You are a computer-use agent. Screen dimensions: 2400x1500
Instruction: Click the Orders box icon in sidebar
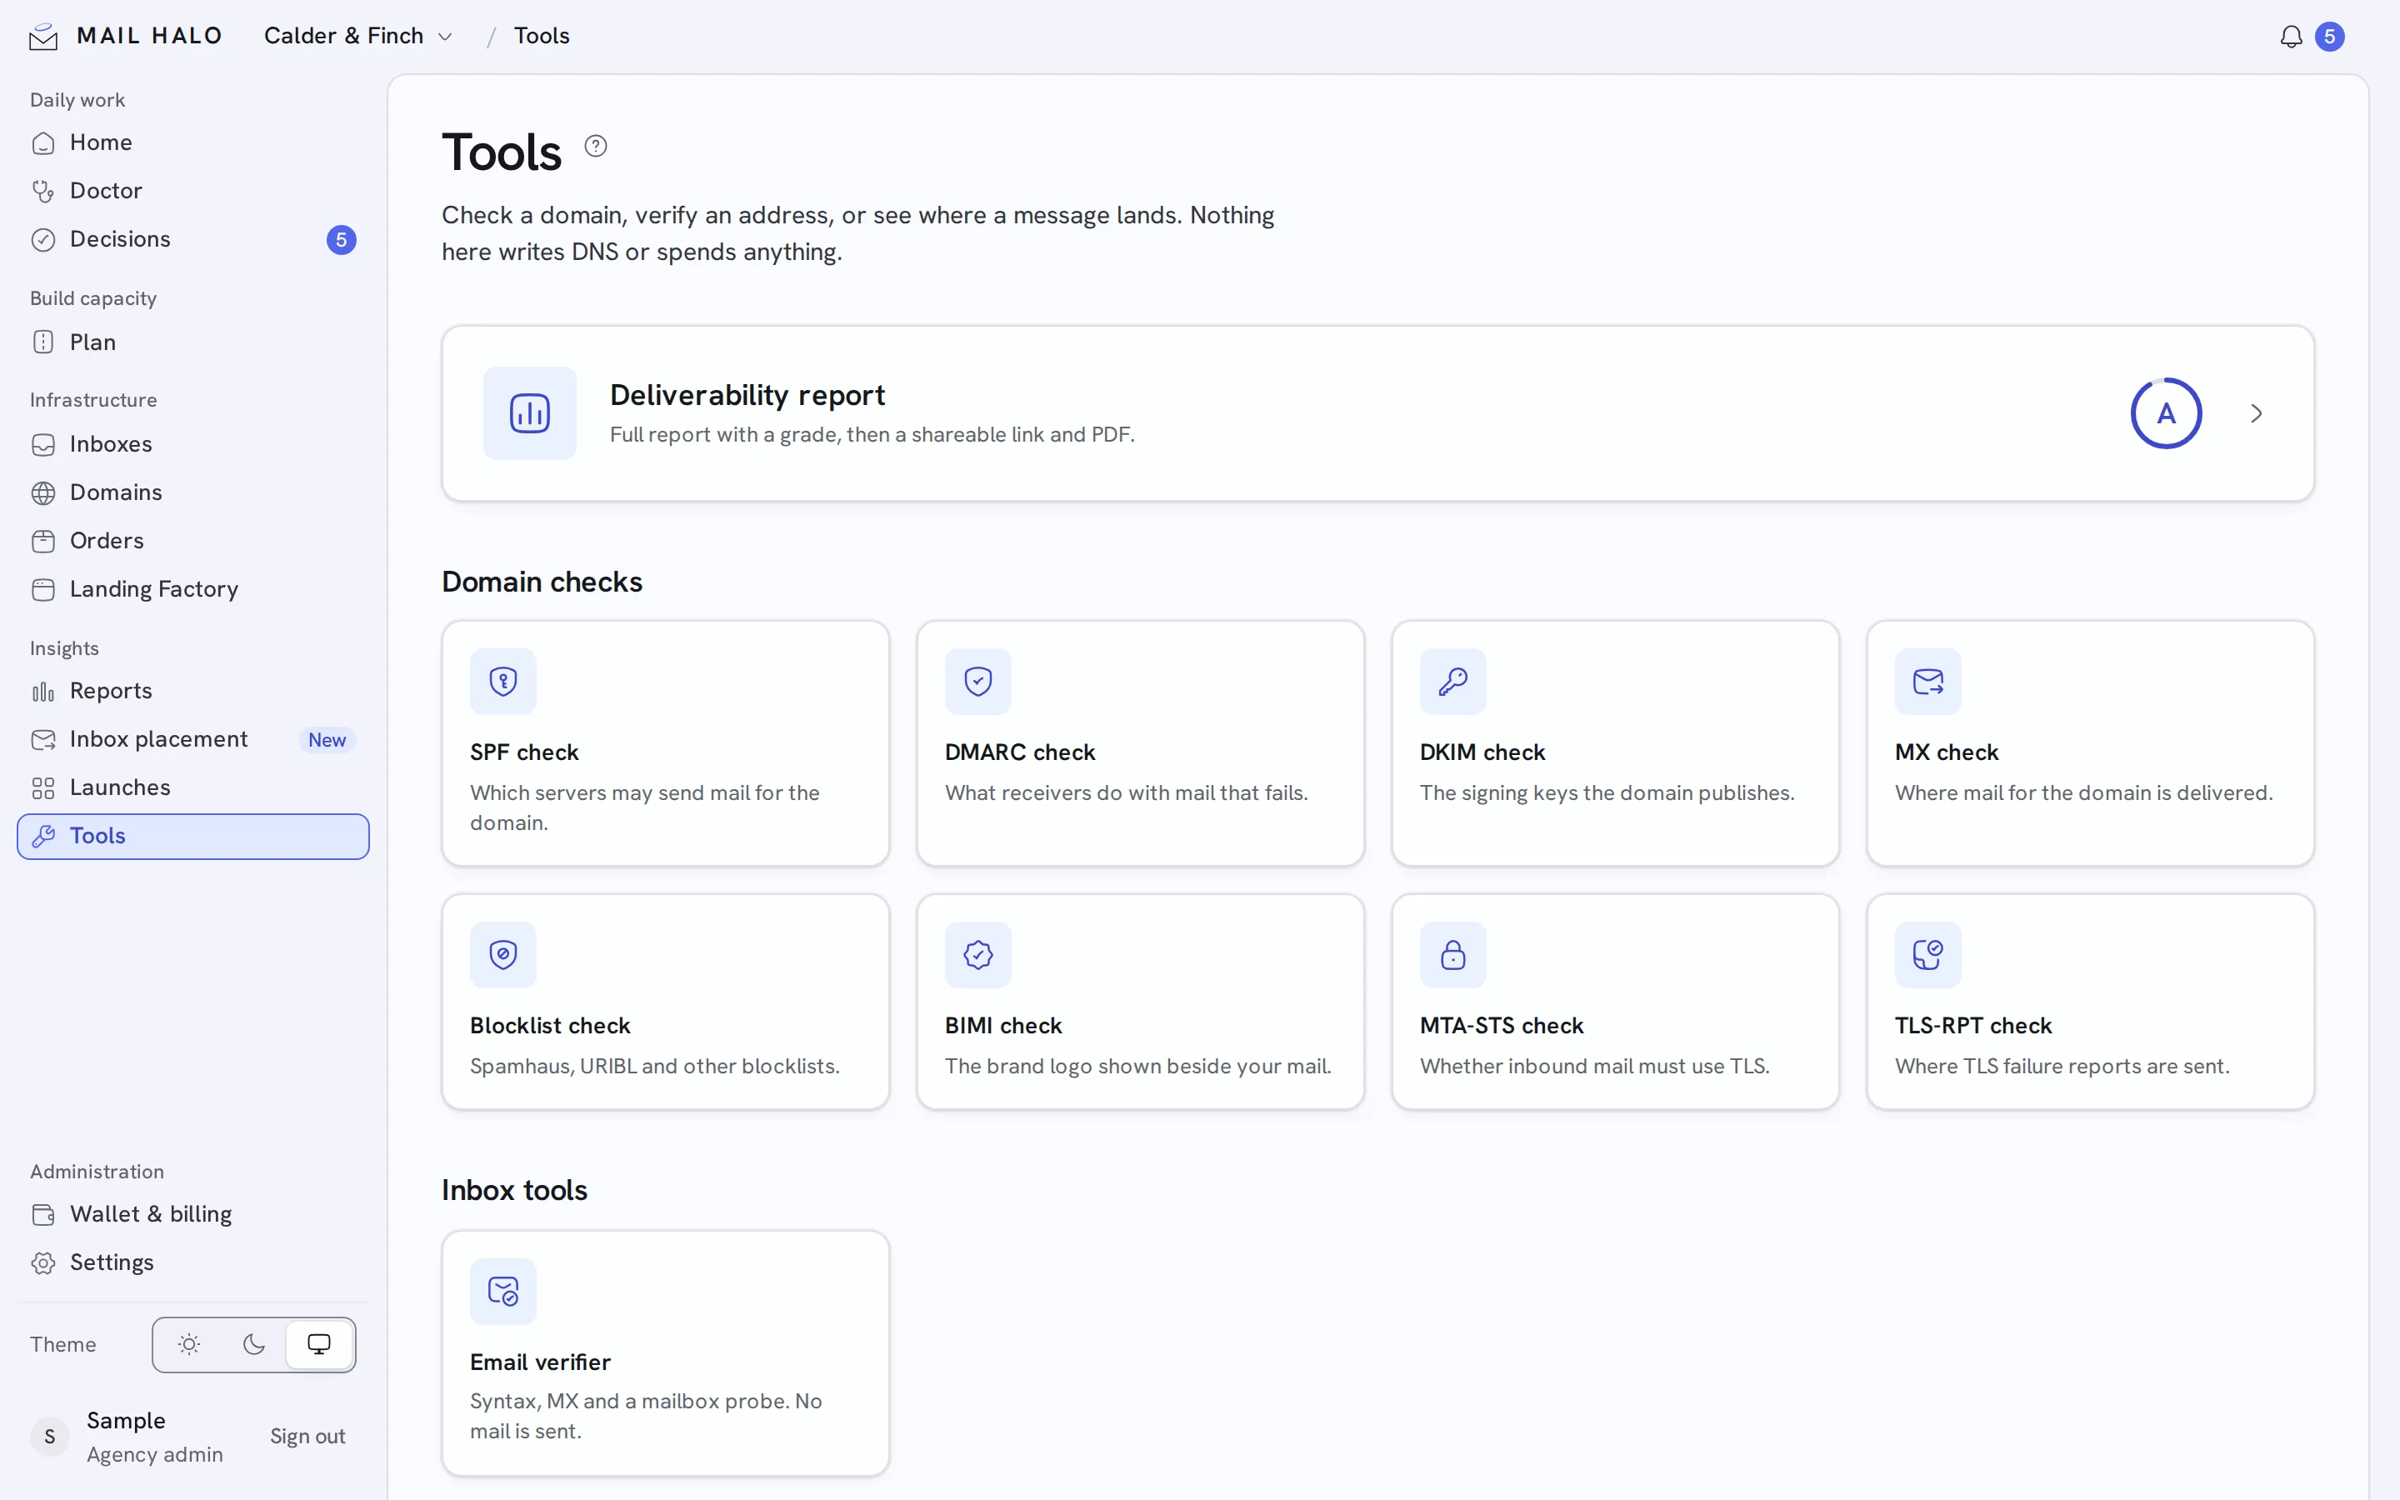(42, 542)
